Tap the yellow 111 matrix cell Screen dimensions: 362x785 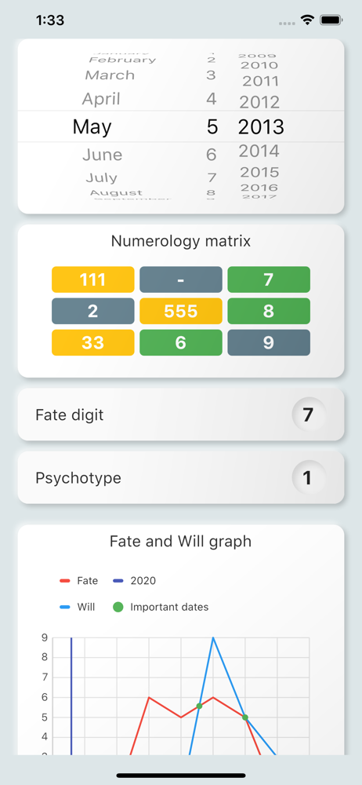click(93, 279)
